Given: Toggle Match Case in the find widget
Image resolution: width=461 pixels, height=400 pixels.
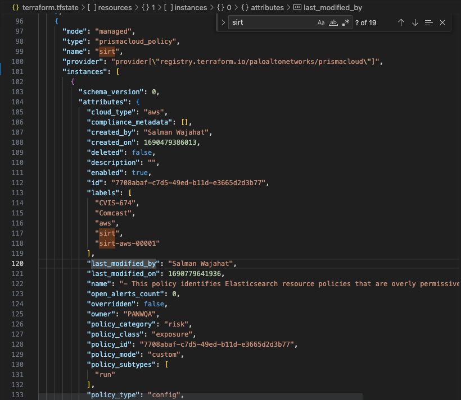Looking at the screenshot, I should 320,22.
